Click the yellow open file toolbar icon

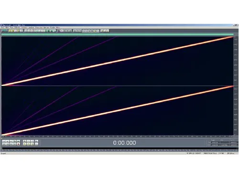(10, 31)
